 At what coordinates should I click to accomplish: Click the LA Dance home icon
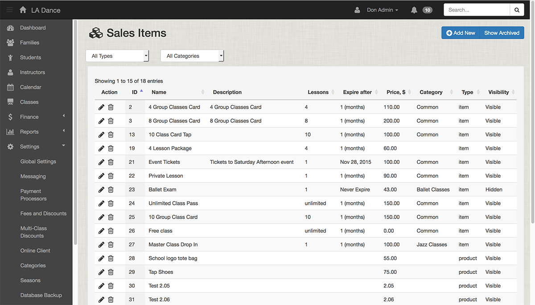[x=23, y=9]
